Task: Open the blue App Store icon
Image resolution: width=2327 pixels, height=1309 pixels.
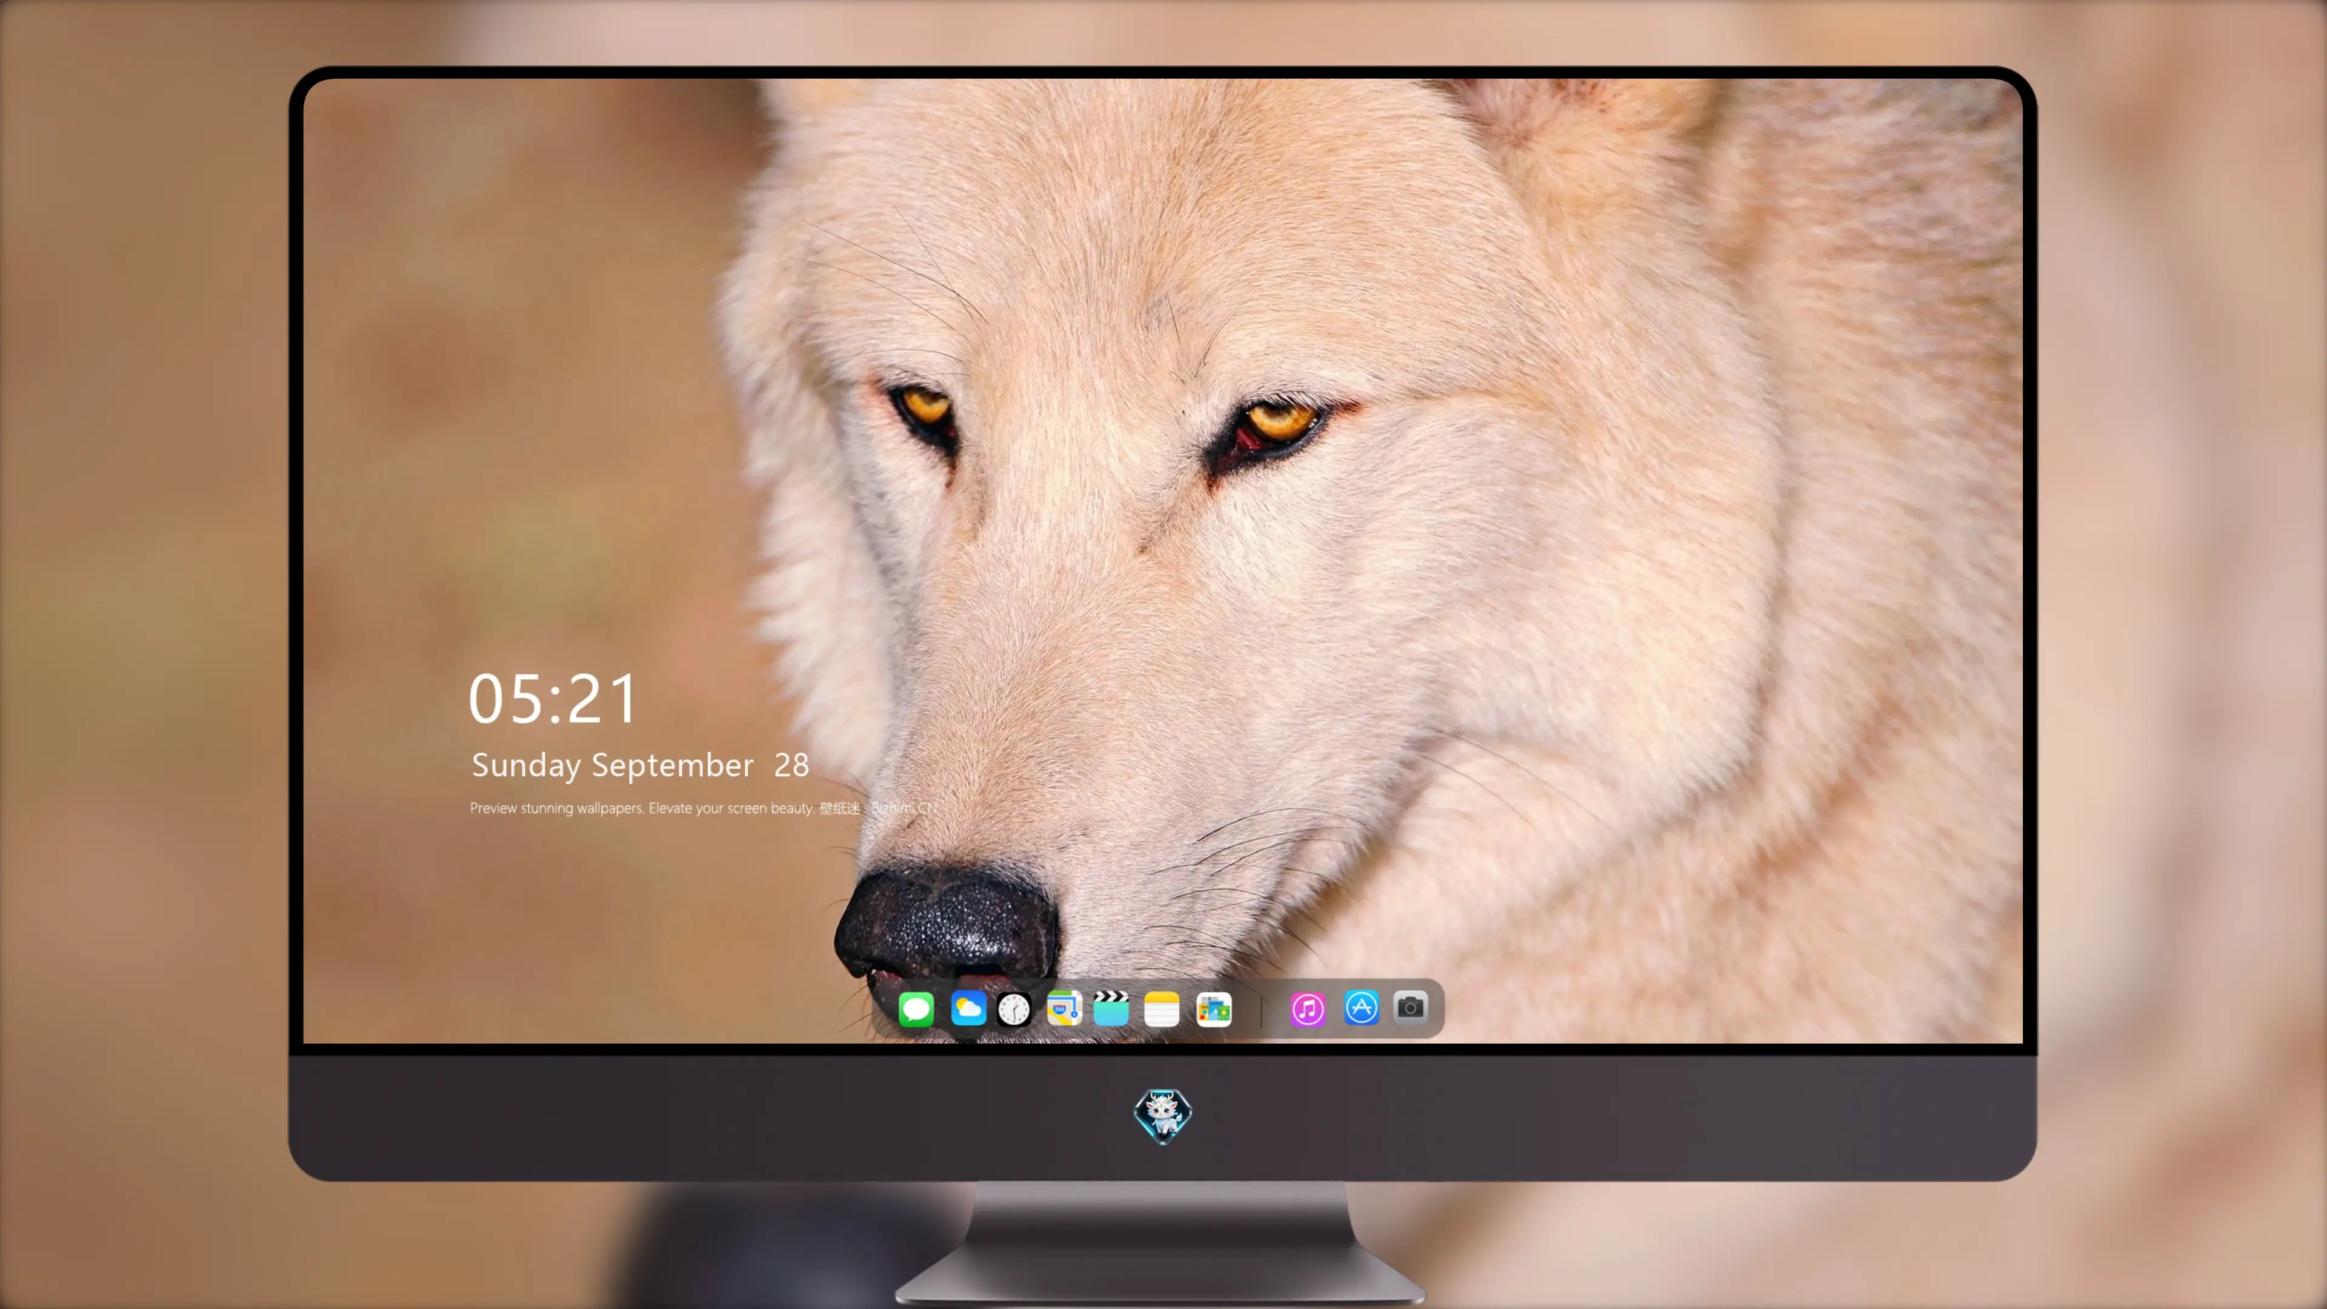Action: [1361, 1008]
